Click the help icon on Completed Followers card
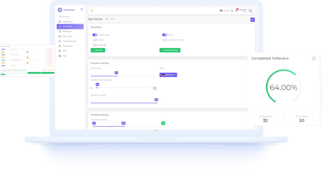Viewport: 330px width, 174px height. pyautogui.click(x=314, y=59)
